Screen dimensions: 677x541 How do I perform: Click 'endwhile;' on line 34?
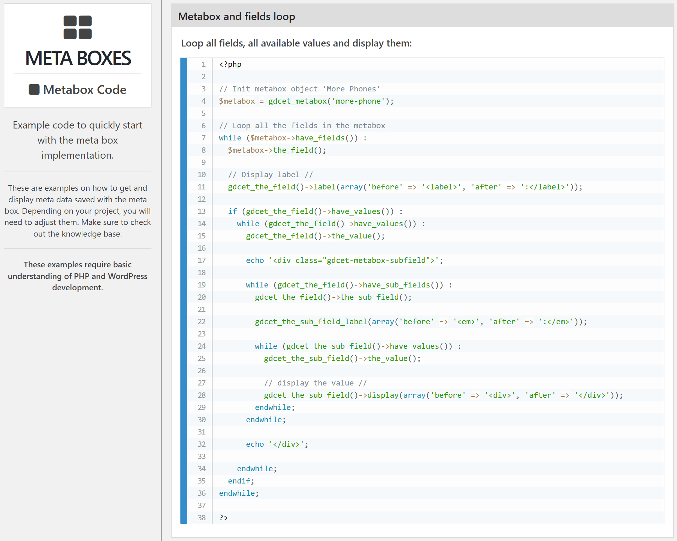click(x=257, y=469)
